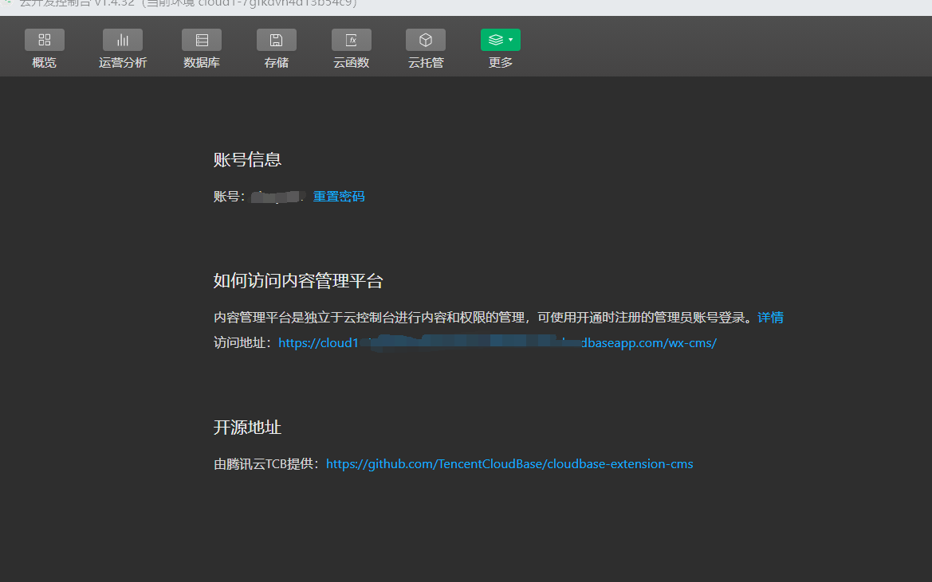Open the 云函数 cloud functions panel
Screen dimensions: 932x582
[x=351, y=39]
